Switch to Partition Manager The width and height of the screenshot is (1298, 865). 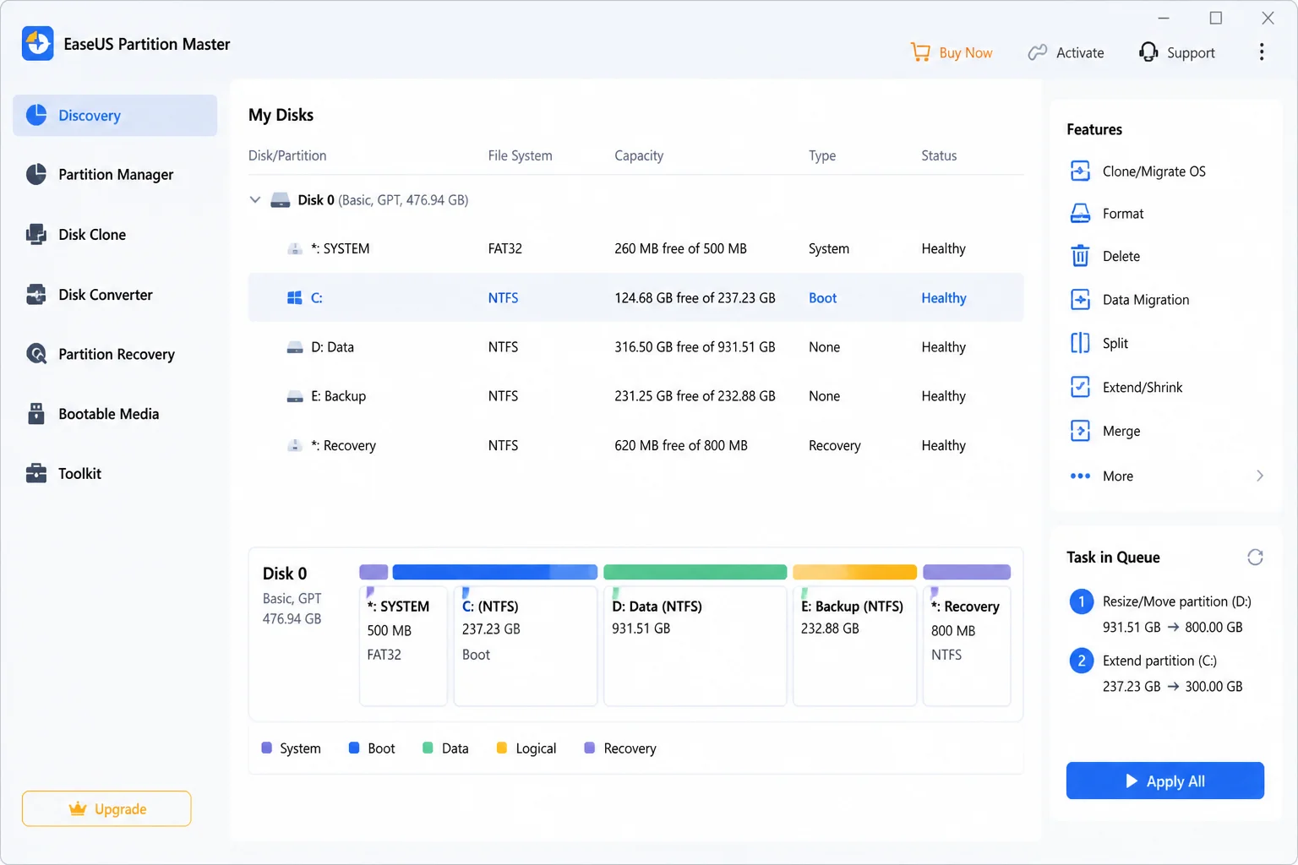pos(115,174)
